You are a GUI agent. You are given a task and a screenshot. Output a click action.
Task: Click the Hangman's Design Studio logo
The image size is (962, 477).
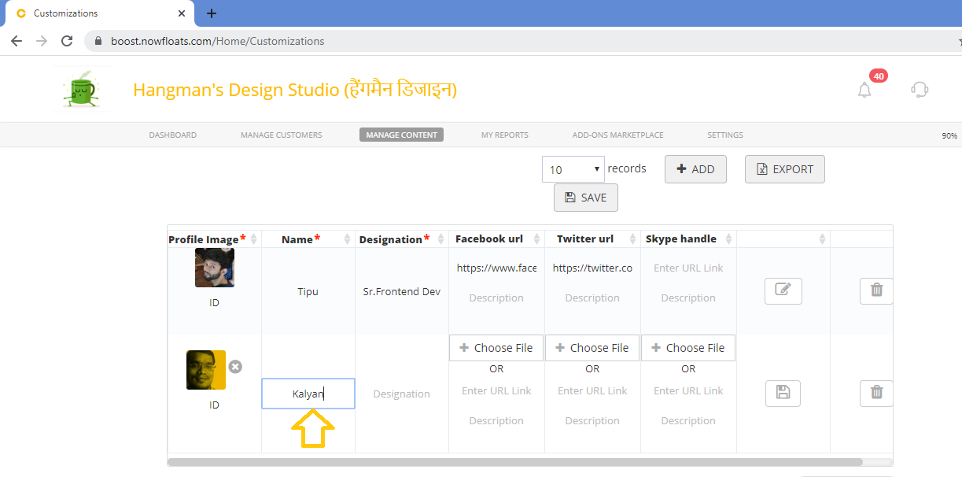81,89
